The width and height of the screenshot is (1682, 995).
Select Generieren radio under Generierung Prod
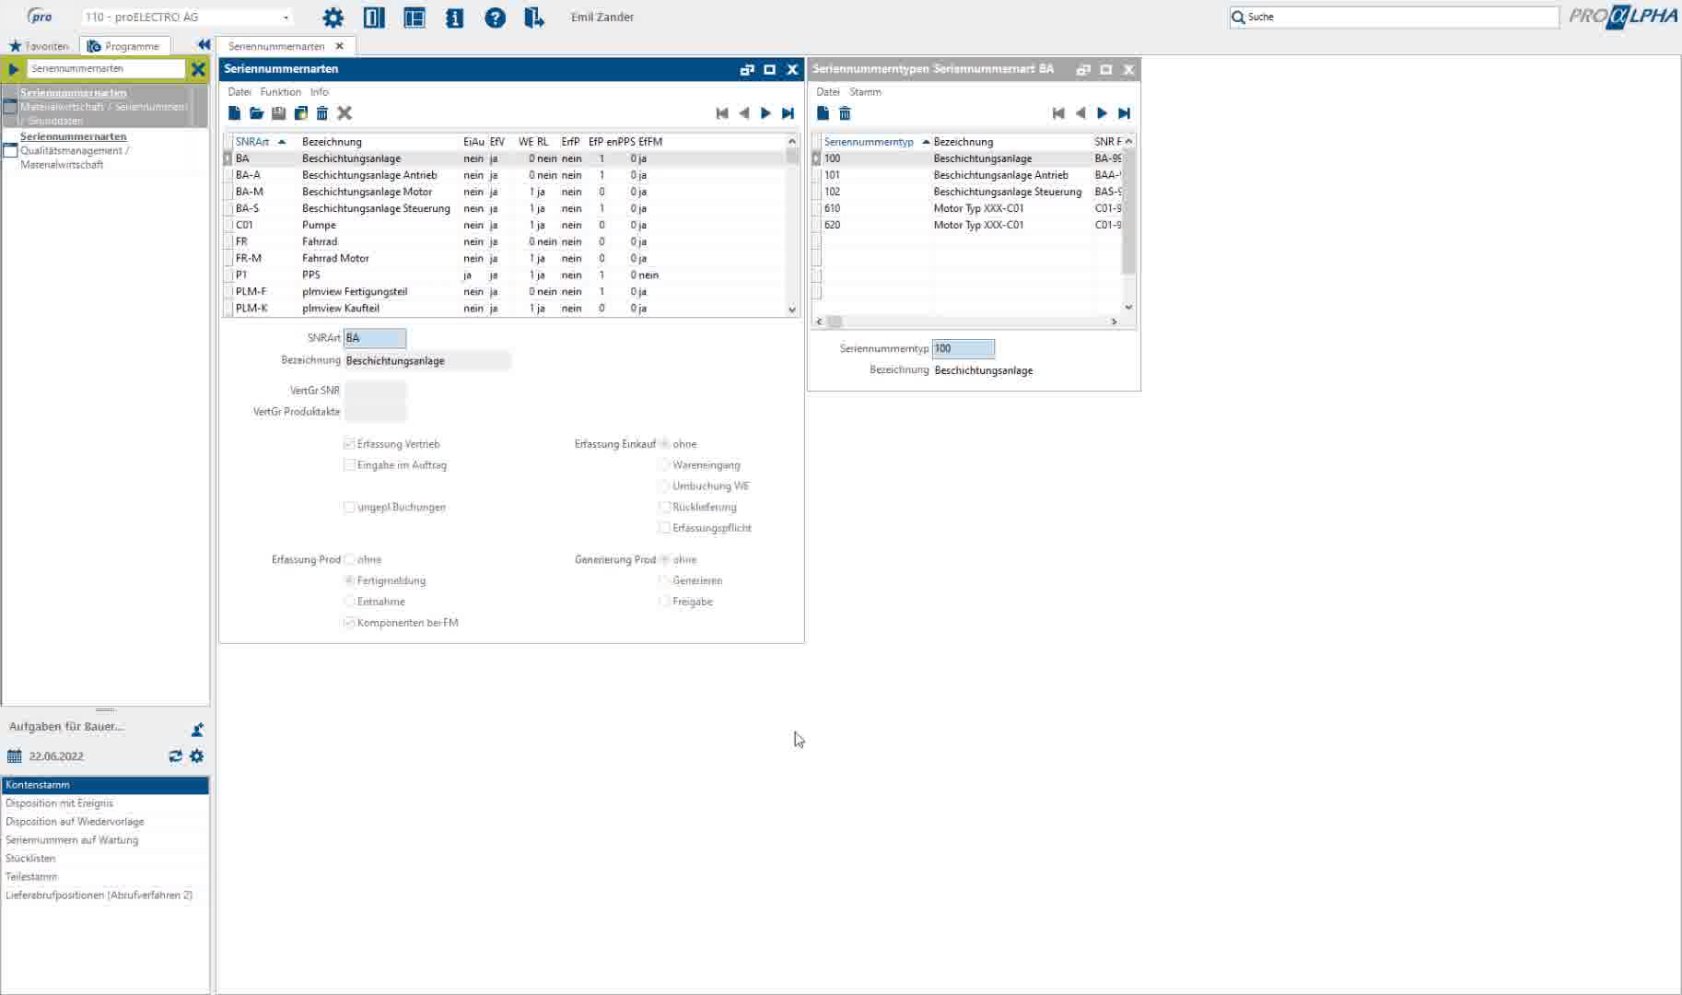[664, 581]
